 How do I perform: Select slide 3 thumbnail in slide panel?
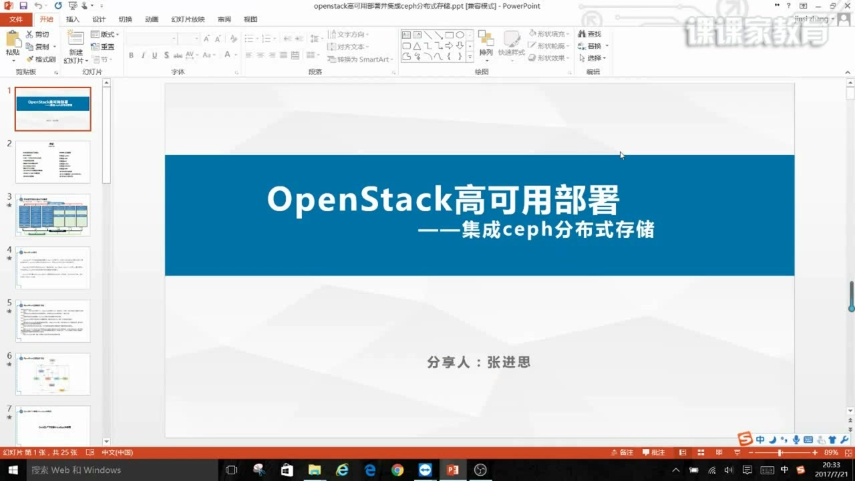[53, 215]
